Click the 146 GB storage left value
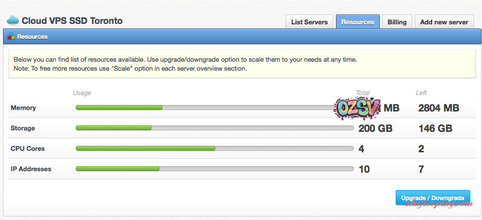 coord(435,128)
